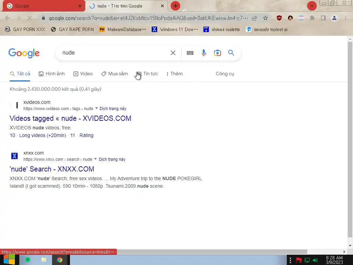Start voice search with the microphone
Screen dimensions: 353x265
point(204,53)
